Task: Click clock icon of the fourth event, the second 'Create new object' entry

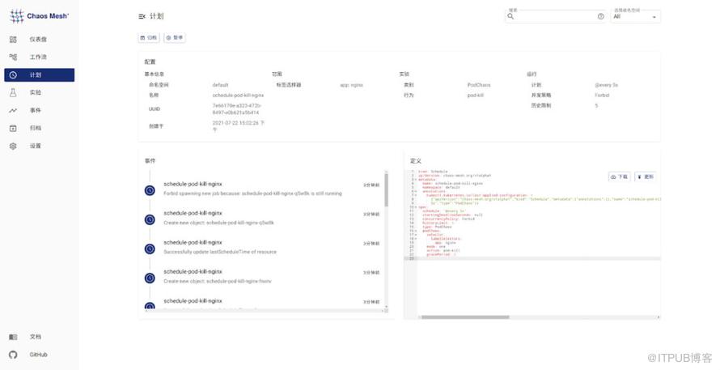Action: [x=150, y=278]
